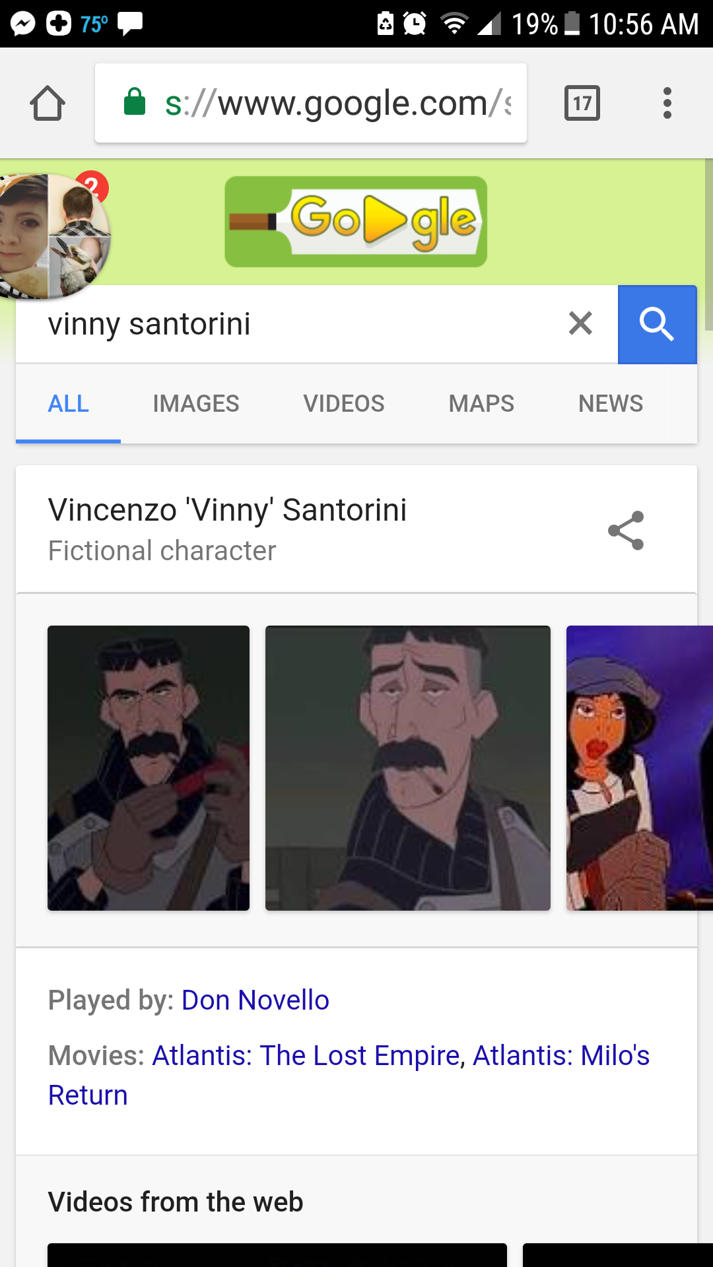The image size is (713, 1267).
Task: Clear the search box with X
Action: pyautogui.click(x=580, y=323)
